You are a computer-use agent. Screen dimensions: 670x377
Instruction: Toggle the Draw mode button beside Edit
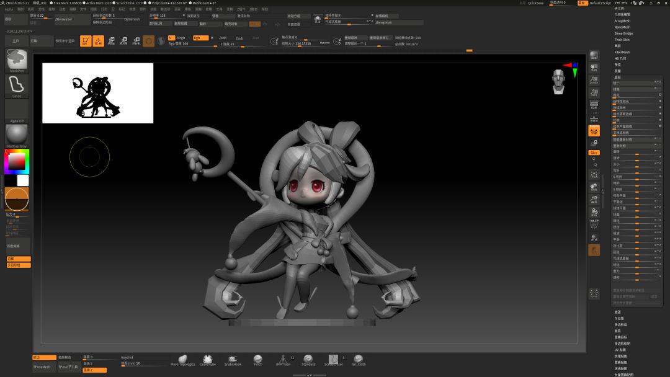click(x=98, y=41)
